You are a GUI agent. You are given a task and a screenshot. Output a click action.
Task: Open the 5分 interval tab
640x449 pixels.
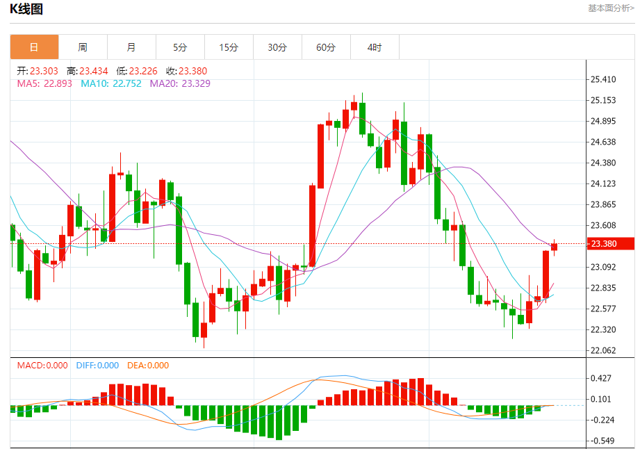coord(180,47)
